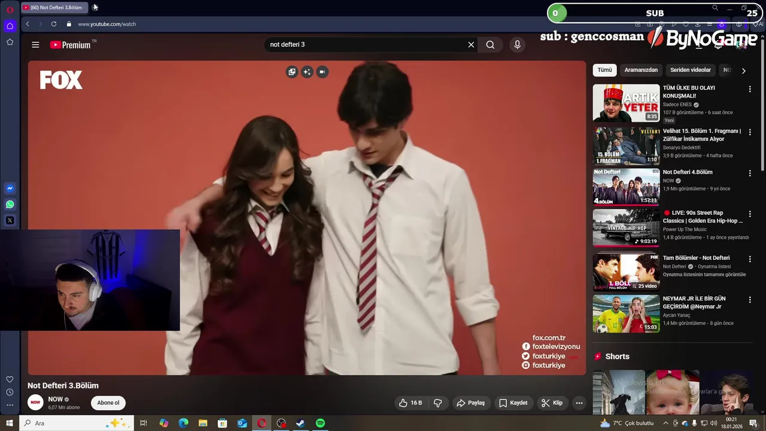The height and width of the screenshot is (431, 766).
Task: Open the Vintage Hip-Hop live thumbnail
Action: coord(626,227)
